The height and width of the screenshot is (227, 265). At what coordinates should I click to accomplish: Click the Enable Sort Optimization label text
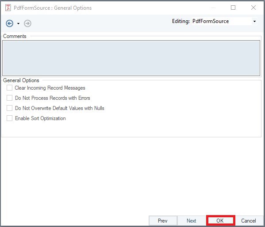[x=40, y=118]
